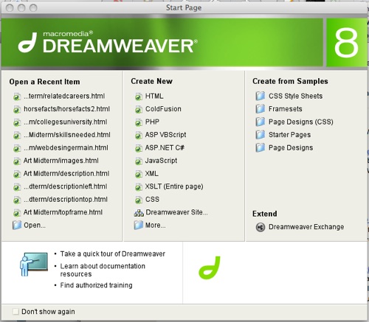Viewport: 369px width, 322px height.
Task: Click the Dreamweaver Site network icon
Action: [x=139, y=213]
